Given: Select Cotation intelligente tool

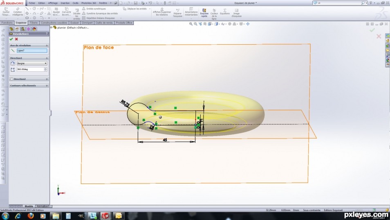Looking at the screenshot, I should [x=18, y=12].
